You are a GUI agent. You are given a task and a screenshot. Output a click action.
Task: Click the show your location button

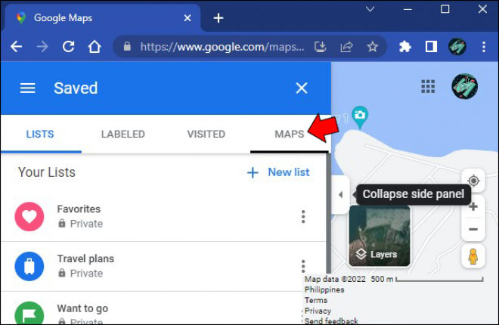473,181
